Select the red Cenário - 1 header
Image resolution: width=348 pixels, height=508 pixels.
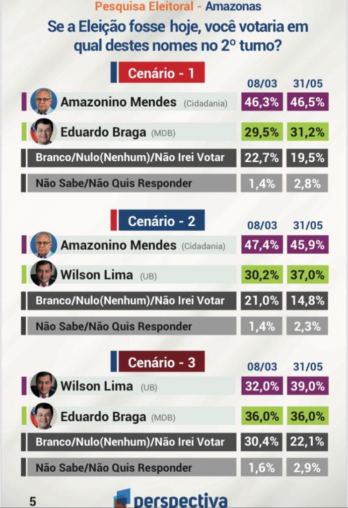click(x=161, y=73)
